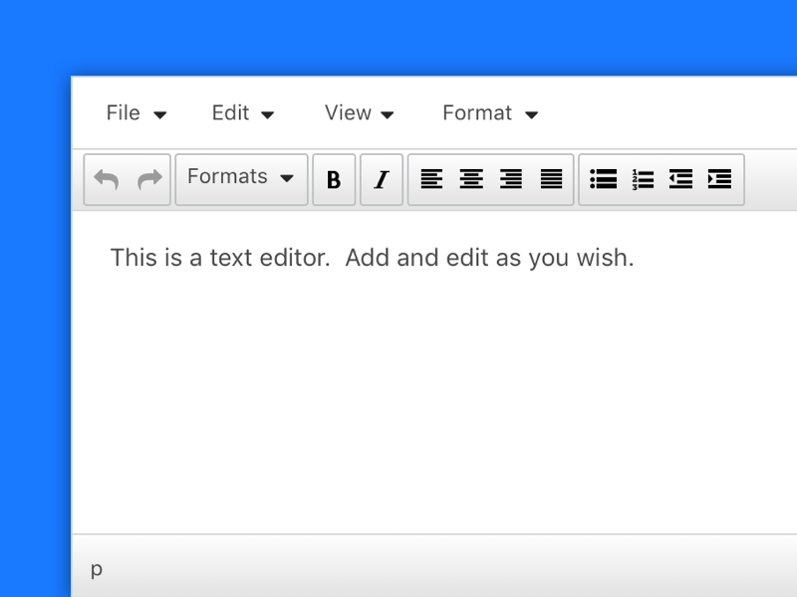Viewport: 797px width, 597px height.
Task: Select the Bold formatting icon
Action: click(x=334, y=179)
